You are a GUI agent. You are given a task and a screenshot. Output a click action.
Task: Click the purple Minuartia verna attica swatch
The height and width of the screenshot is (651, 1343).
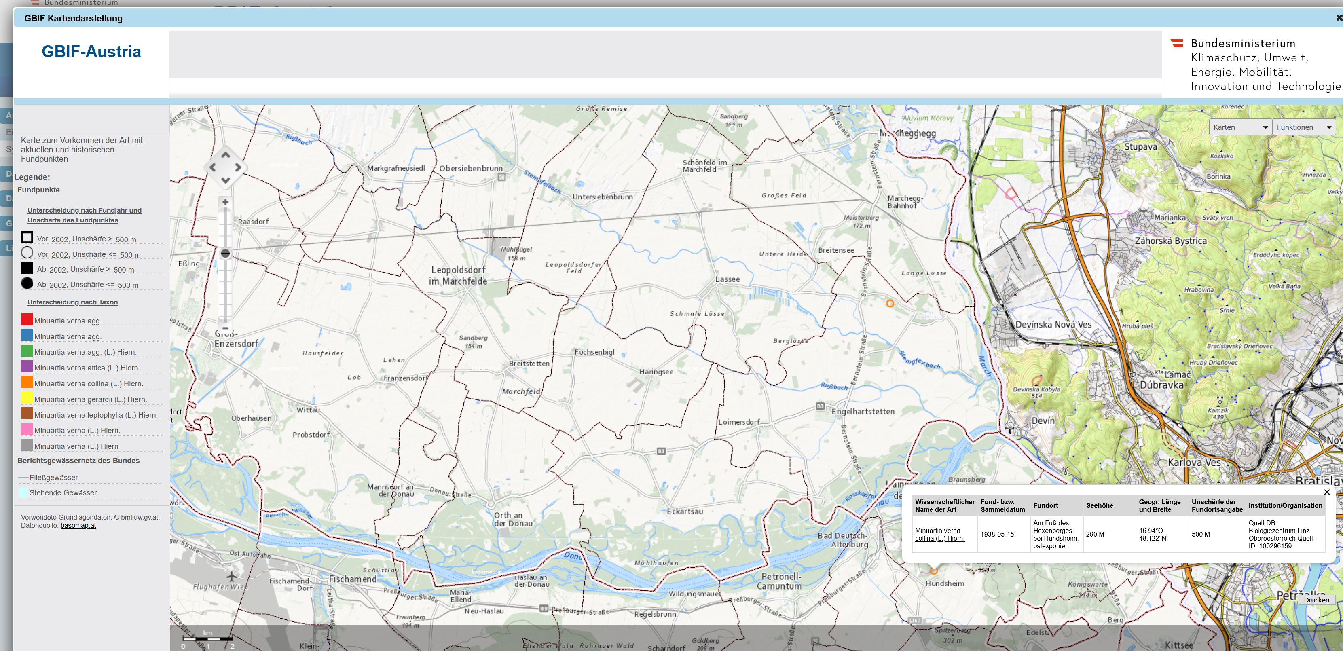(27, 366)
